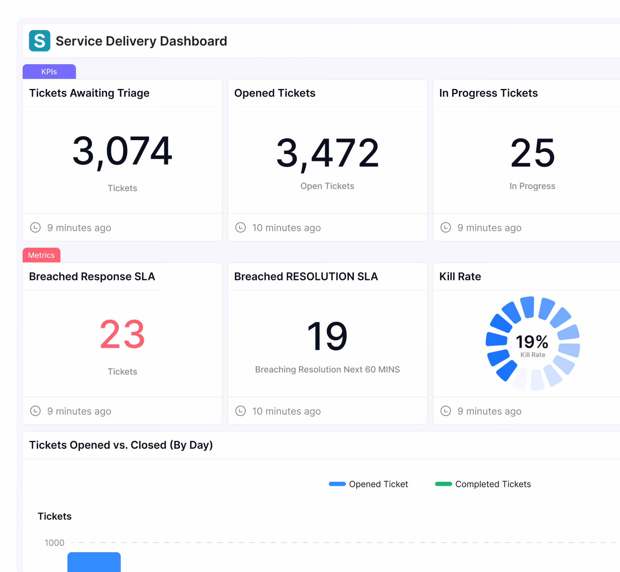Click the Kill Rate radial gauge
Image resolution: width=620 pixels, height=572 pixels.
(x=533, y=344)
